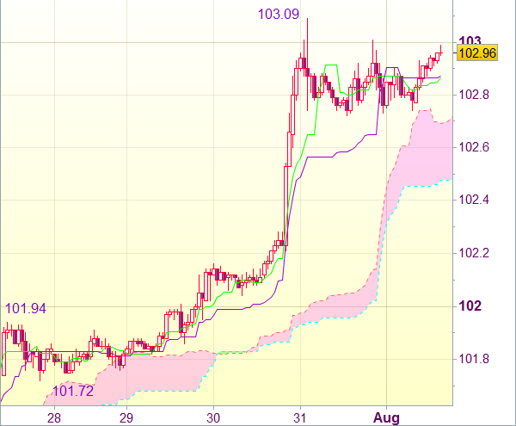The height and width of the screenshot is (426, 516).
Task: Click the 101.8 price axis label
Action: coord(474,359)
